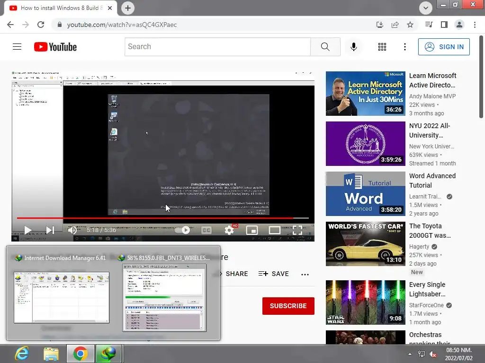Click install app icon in address bar
Screen dimensions: 485x363
[x=379, y=25]
